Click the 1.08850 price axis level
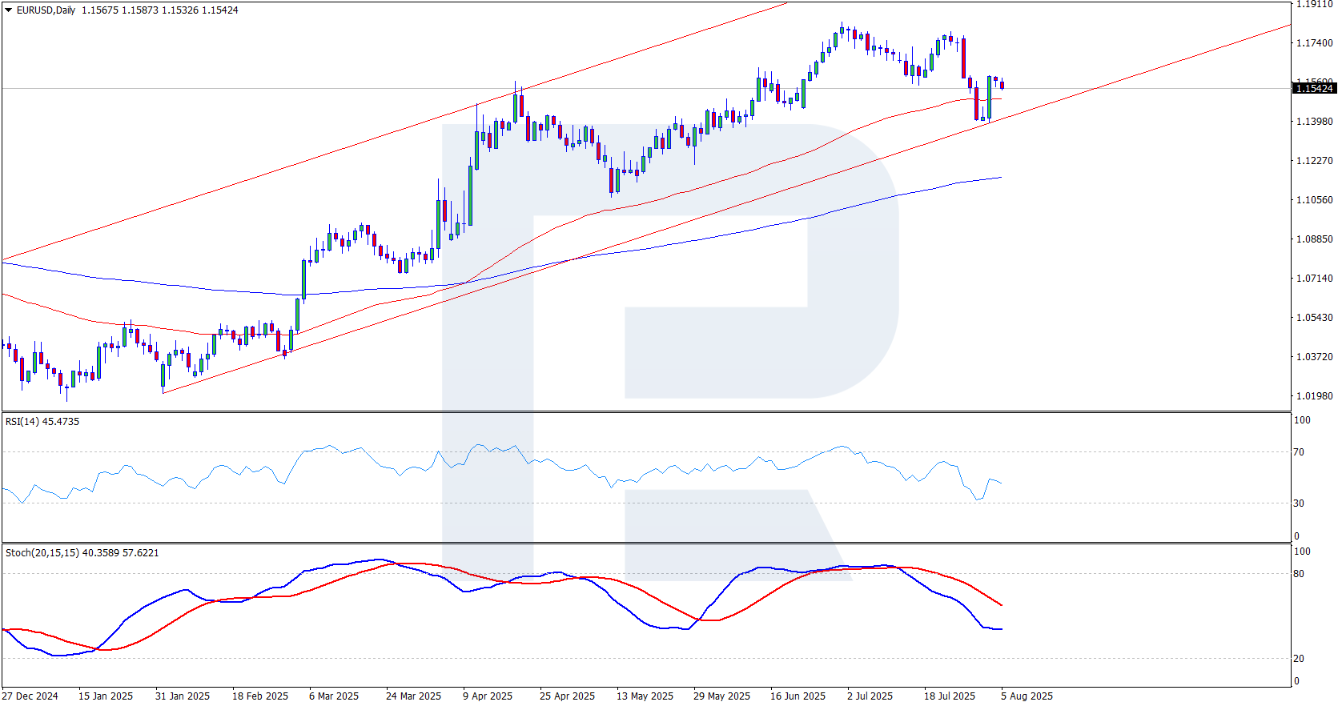The width and height of the screenshot is (1342, 706). 1314,239
